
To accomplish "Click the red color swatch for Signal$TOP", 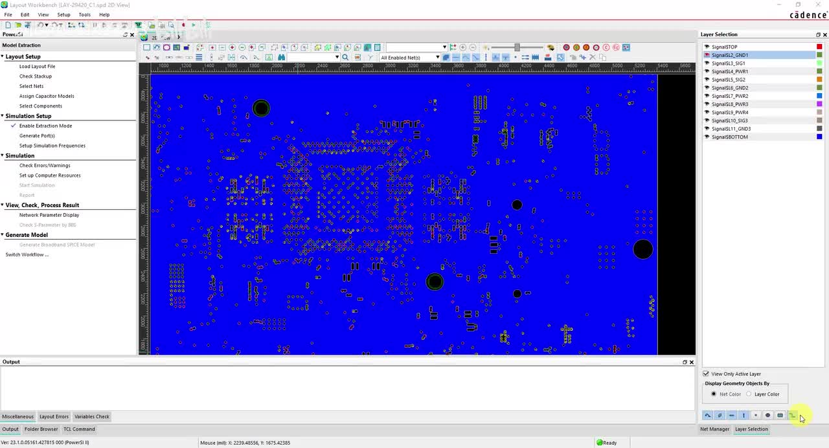I will 819,47.
